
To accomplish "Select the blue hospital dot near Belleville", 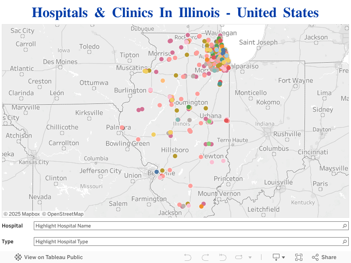I will (157, 172).
